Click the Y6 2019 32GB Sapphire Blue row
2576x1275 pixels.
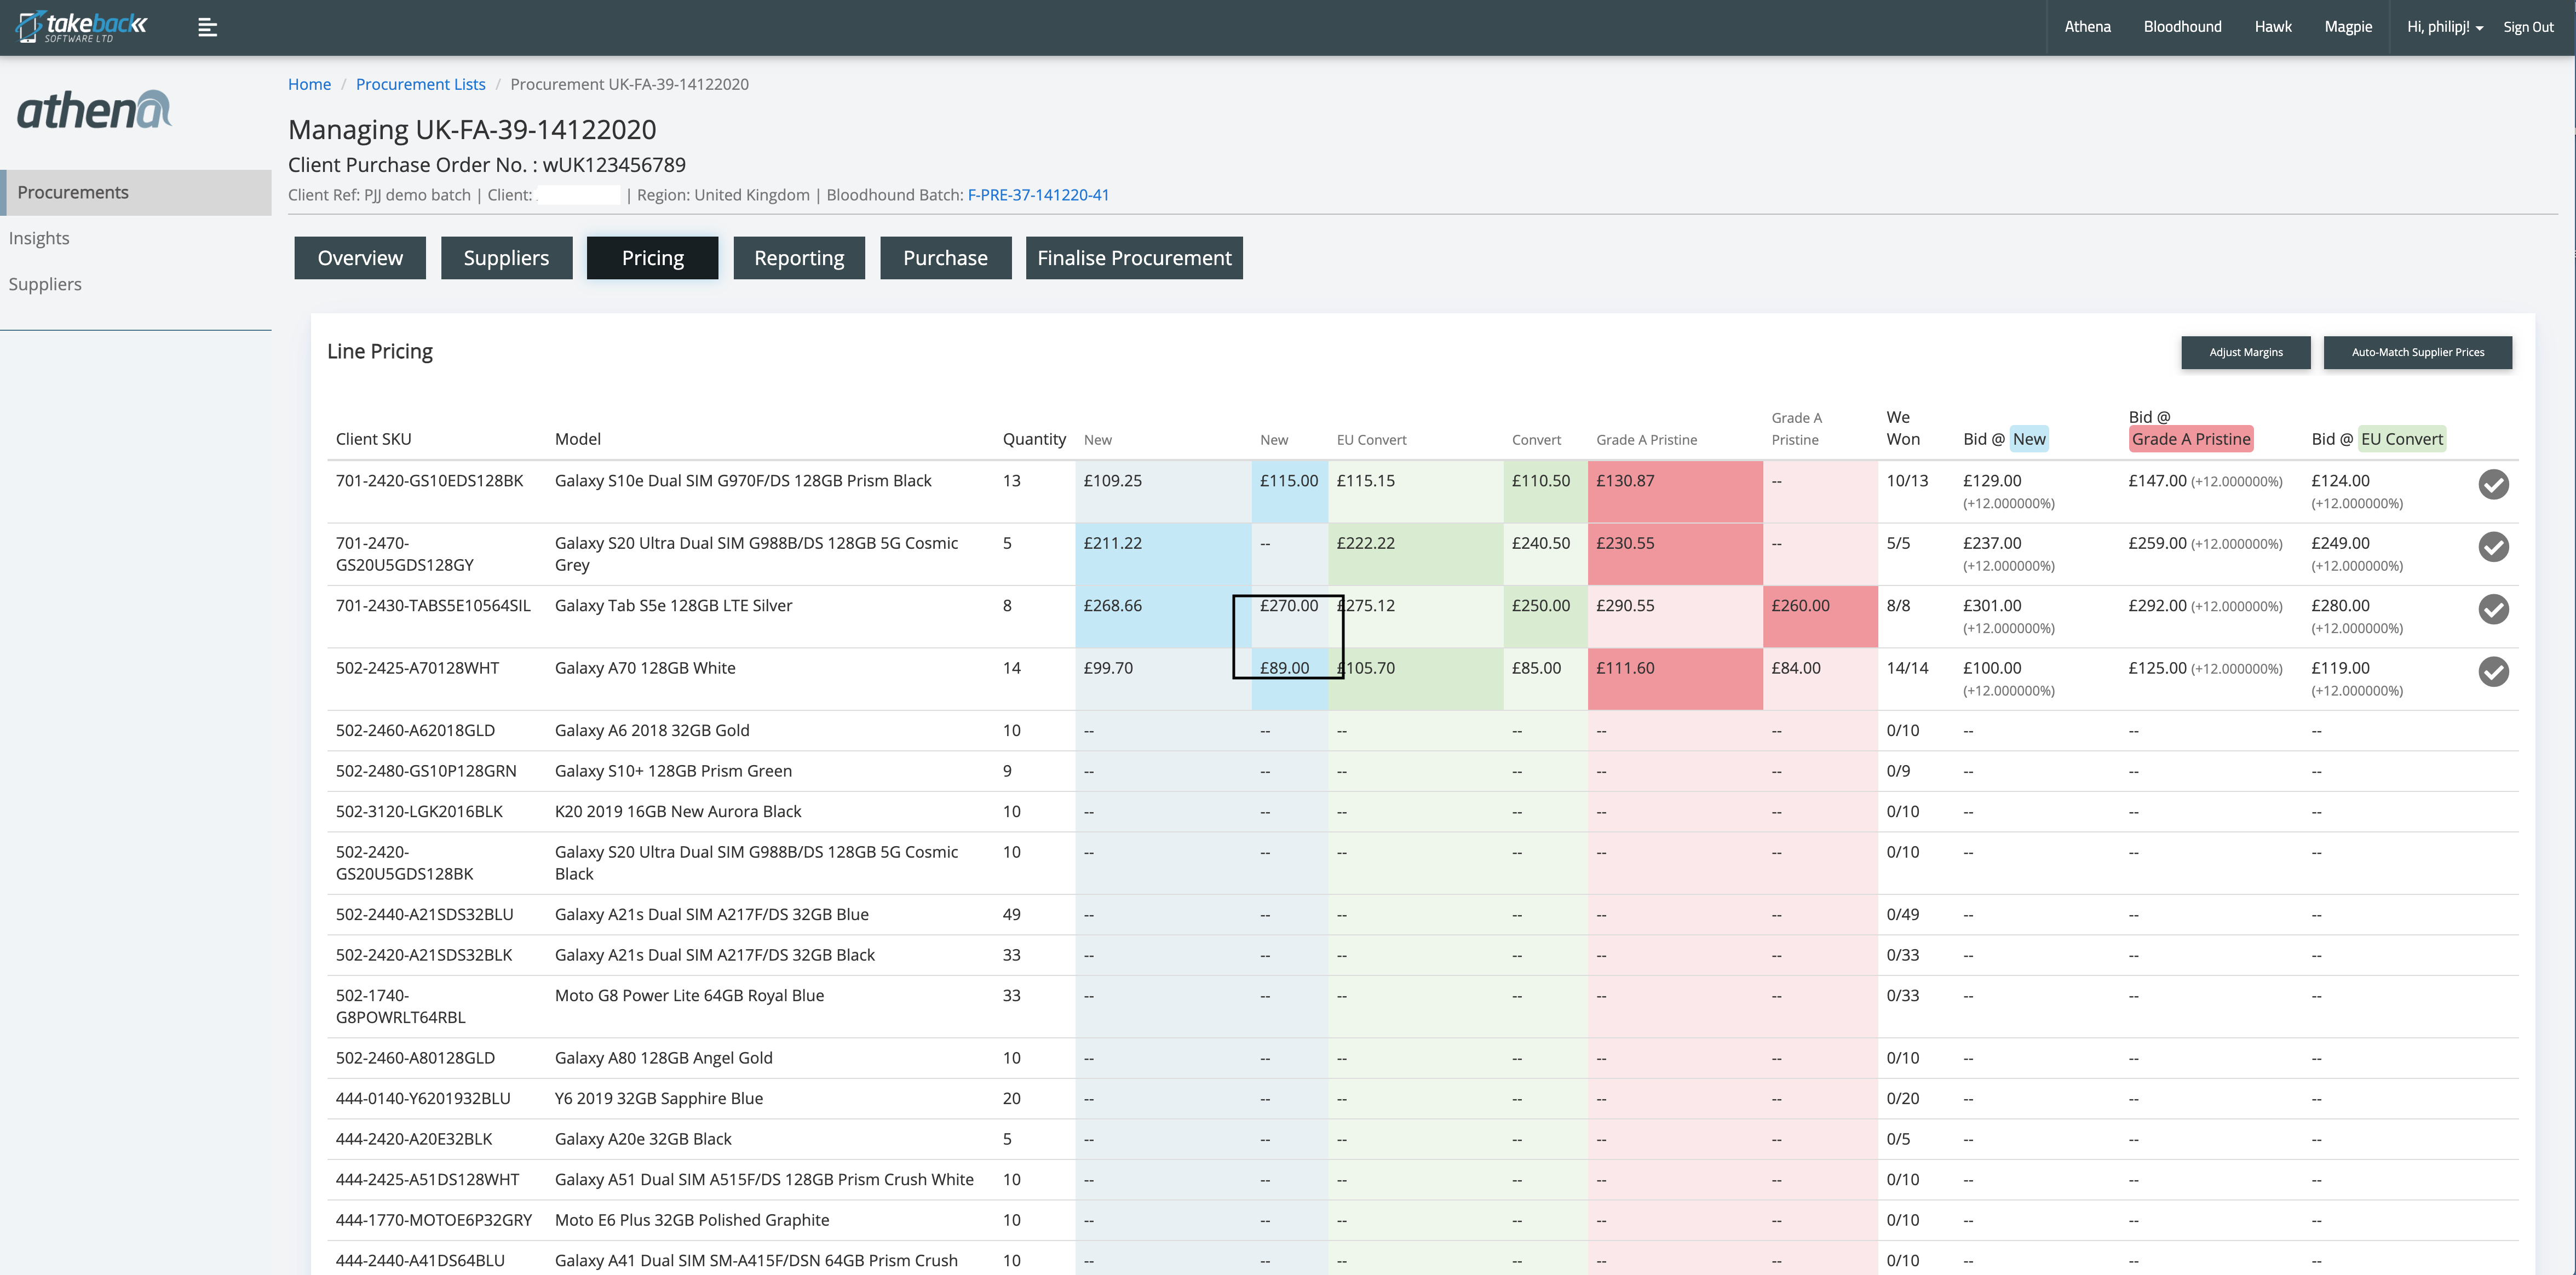point(1422,1099)
